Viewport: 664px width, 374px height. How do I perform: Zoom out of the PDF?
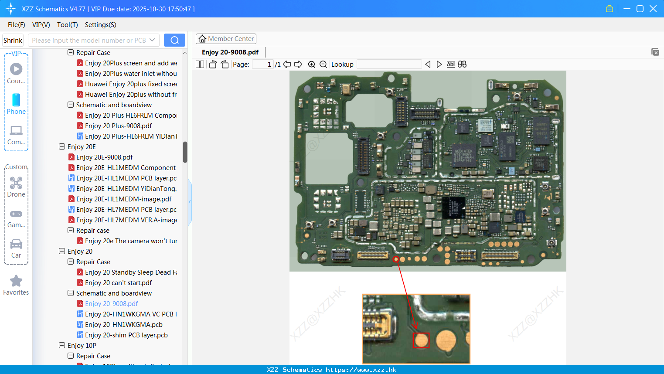323,64
